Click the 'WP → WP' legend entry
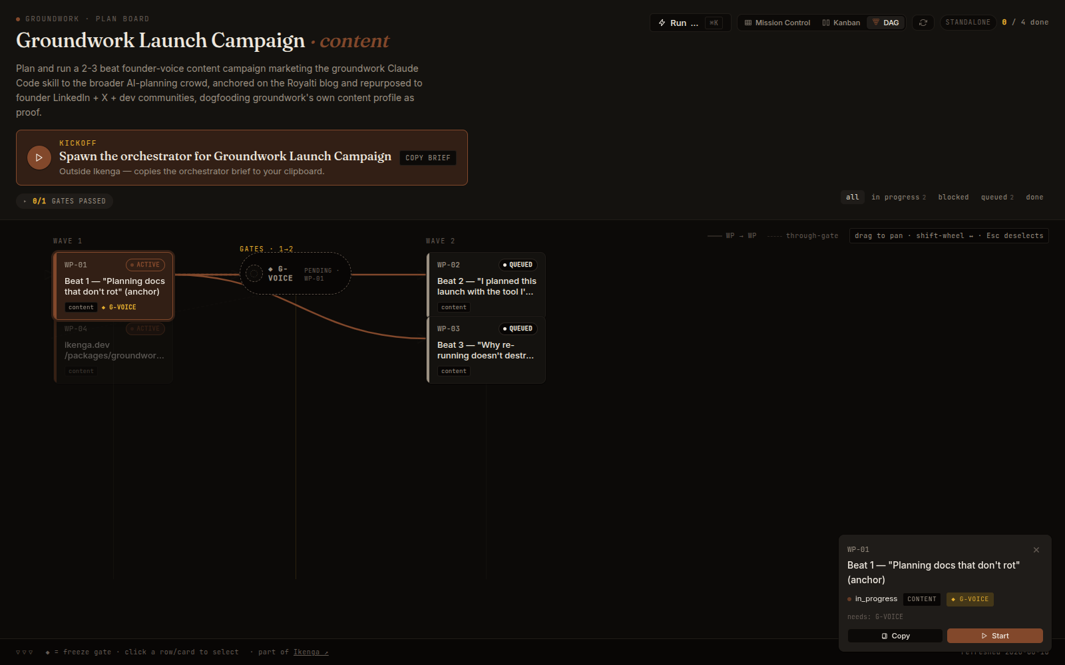1065x665 pixels. click(732, 236)
